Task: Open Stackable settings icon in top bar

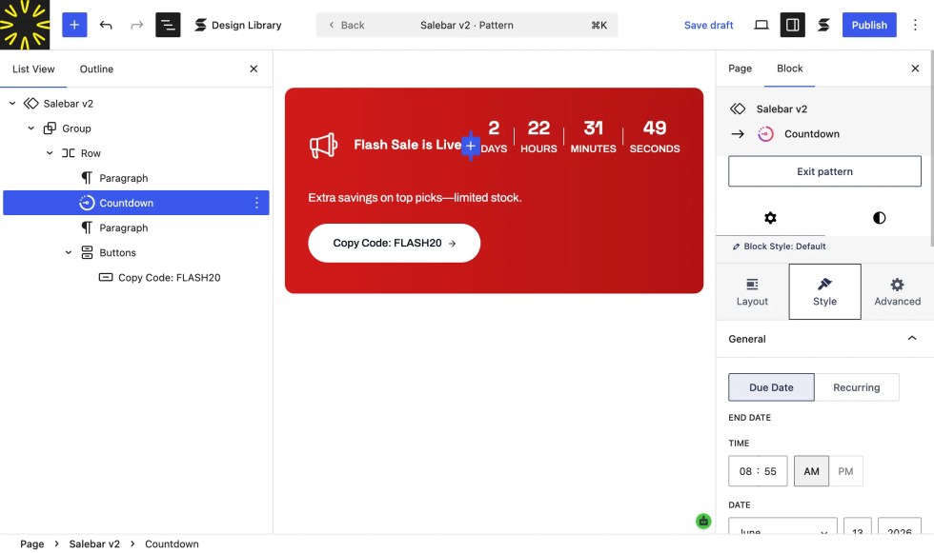Action: coord(823,25)
